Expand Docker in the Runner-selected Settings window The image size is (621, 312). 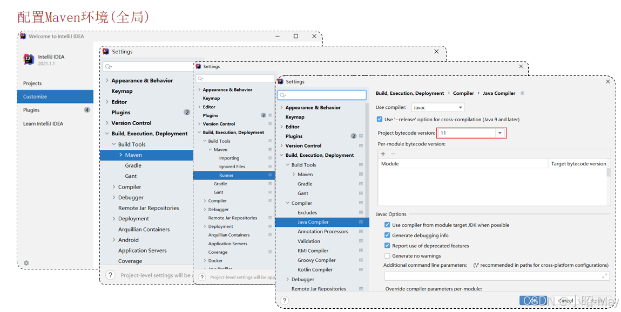pyautogui.click(x=205, y=261)
